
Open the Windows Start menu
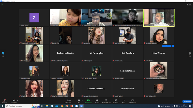point(2,106)
